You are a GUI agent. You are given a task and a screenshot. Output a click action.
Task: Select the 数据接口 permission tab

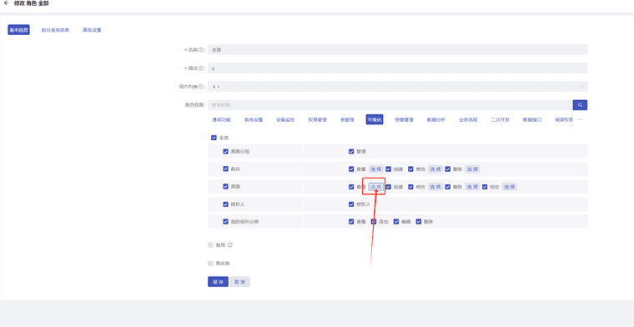532,119
